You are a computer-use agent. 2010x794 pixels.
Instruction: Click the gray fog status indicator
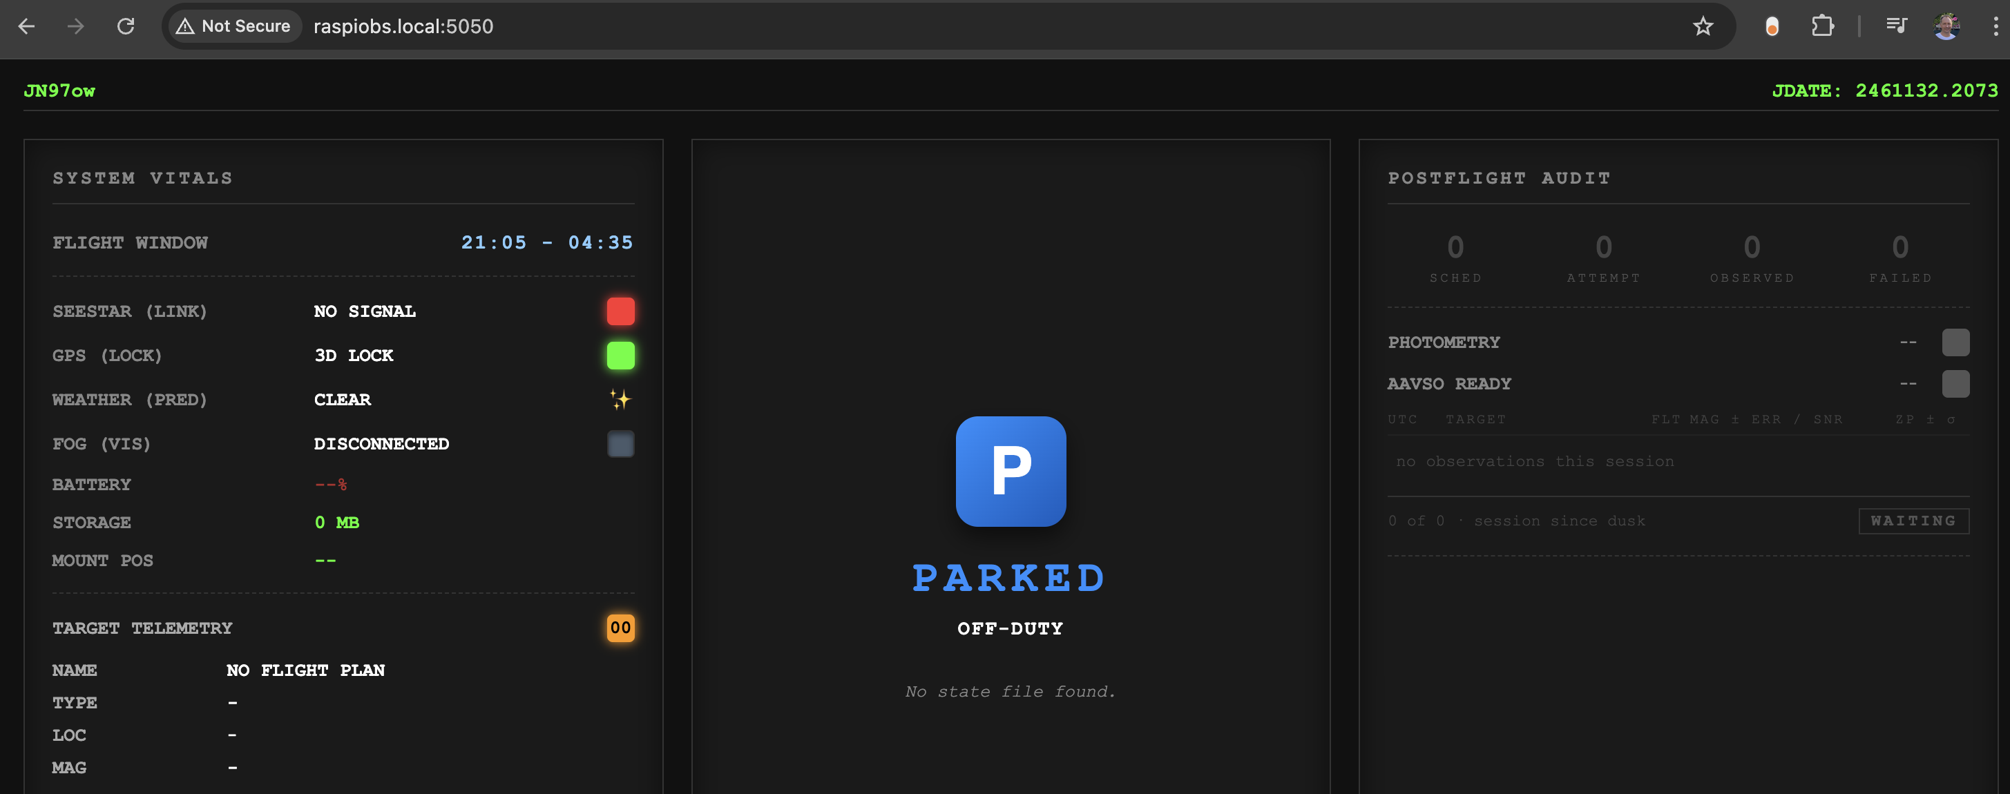tap(620, 444)
